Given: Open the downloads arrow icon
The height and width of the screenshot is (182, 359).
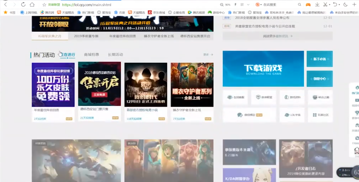Looking at the screenshot, I should 317,5.
